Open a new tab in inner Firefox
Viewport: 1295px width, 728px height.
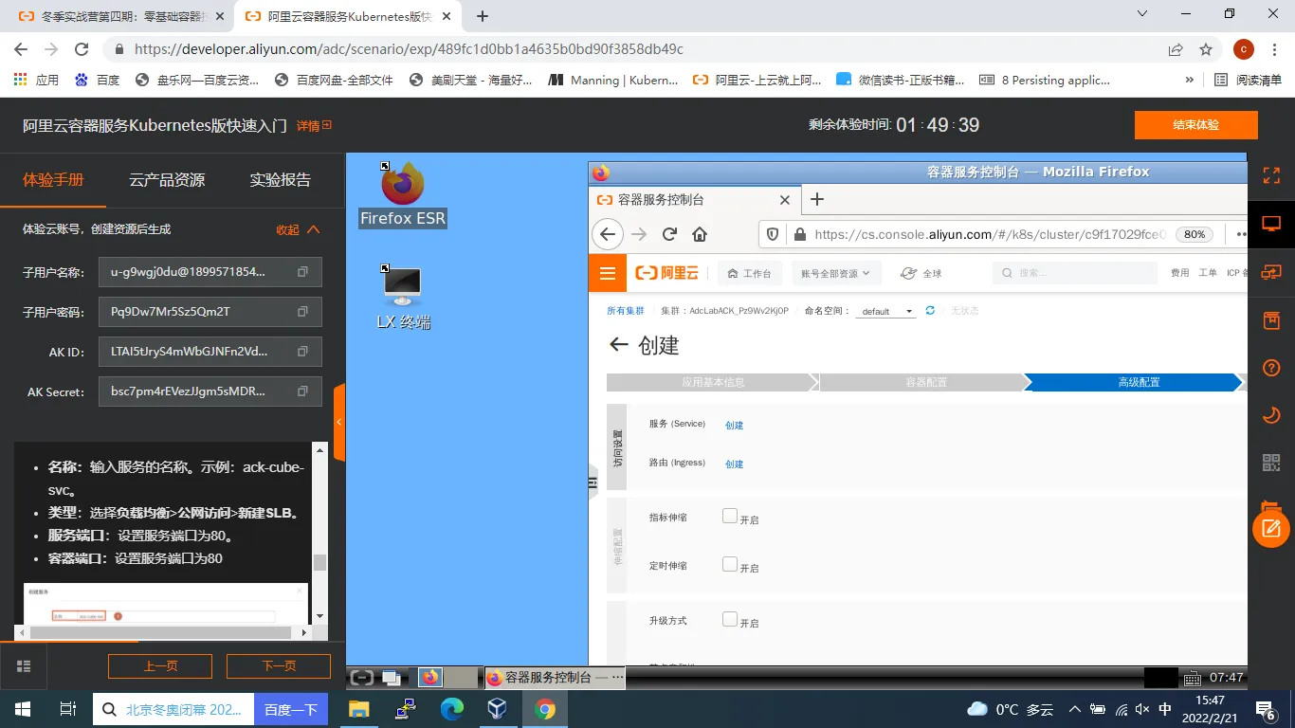coord(817,199)
